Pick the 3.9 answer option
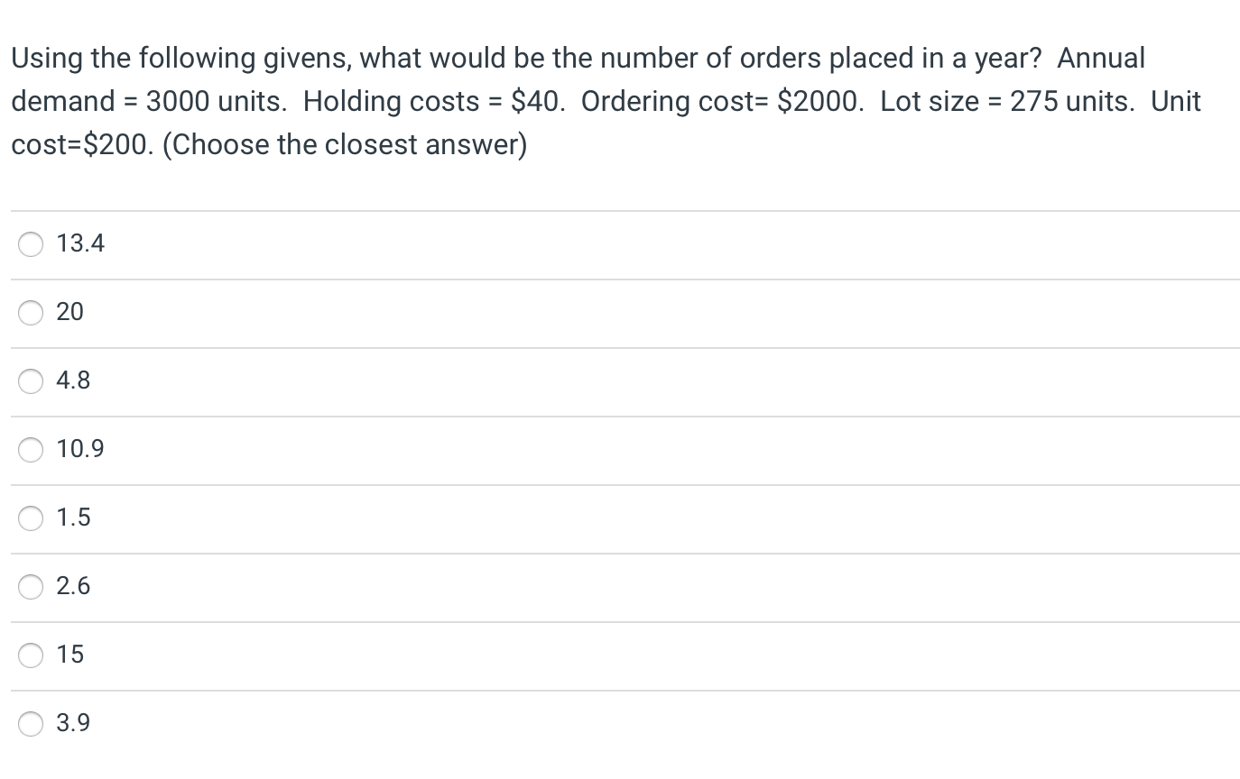This screenshot has height=779, width=1240. 30,724
